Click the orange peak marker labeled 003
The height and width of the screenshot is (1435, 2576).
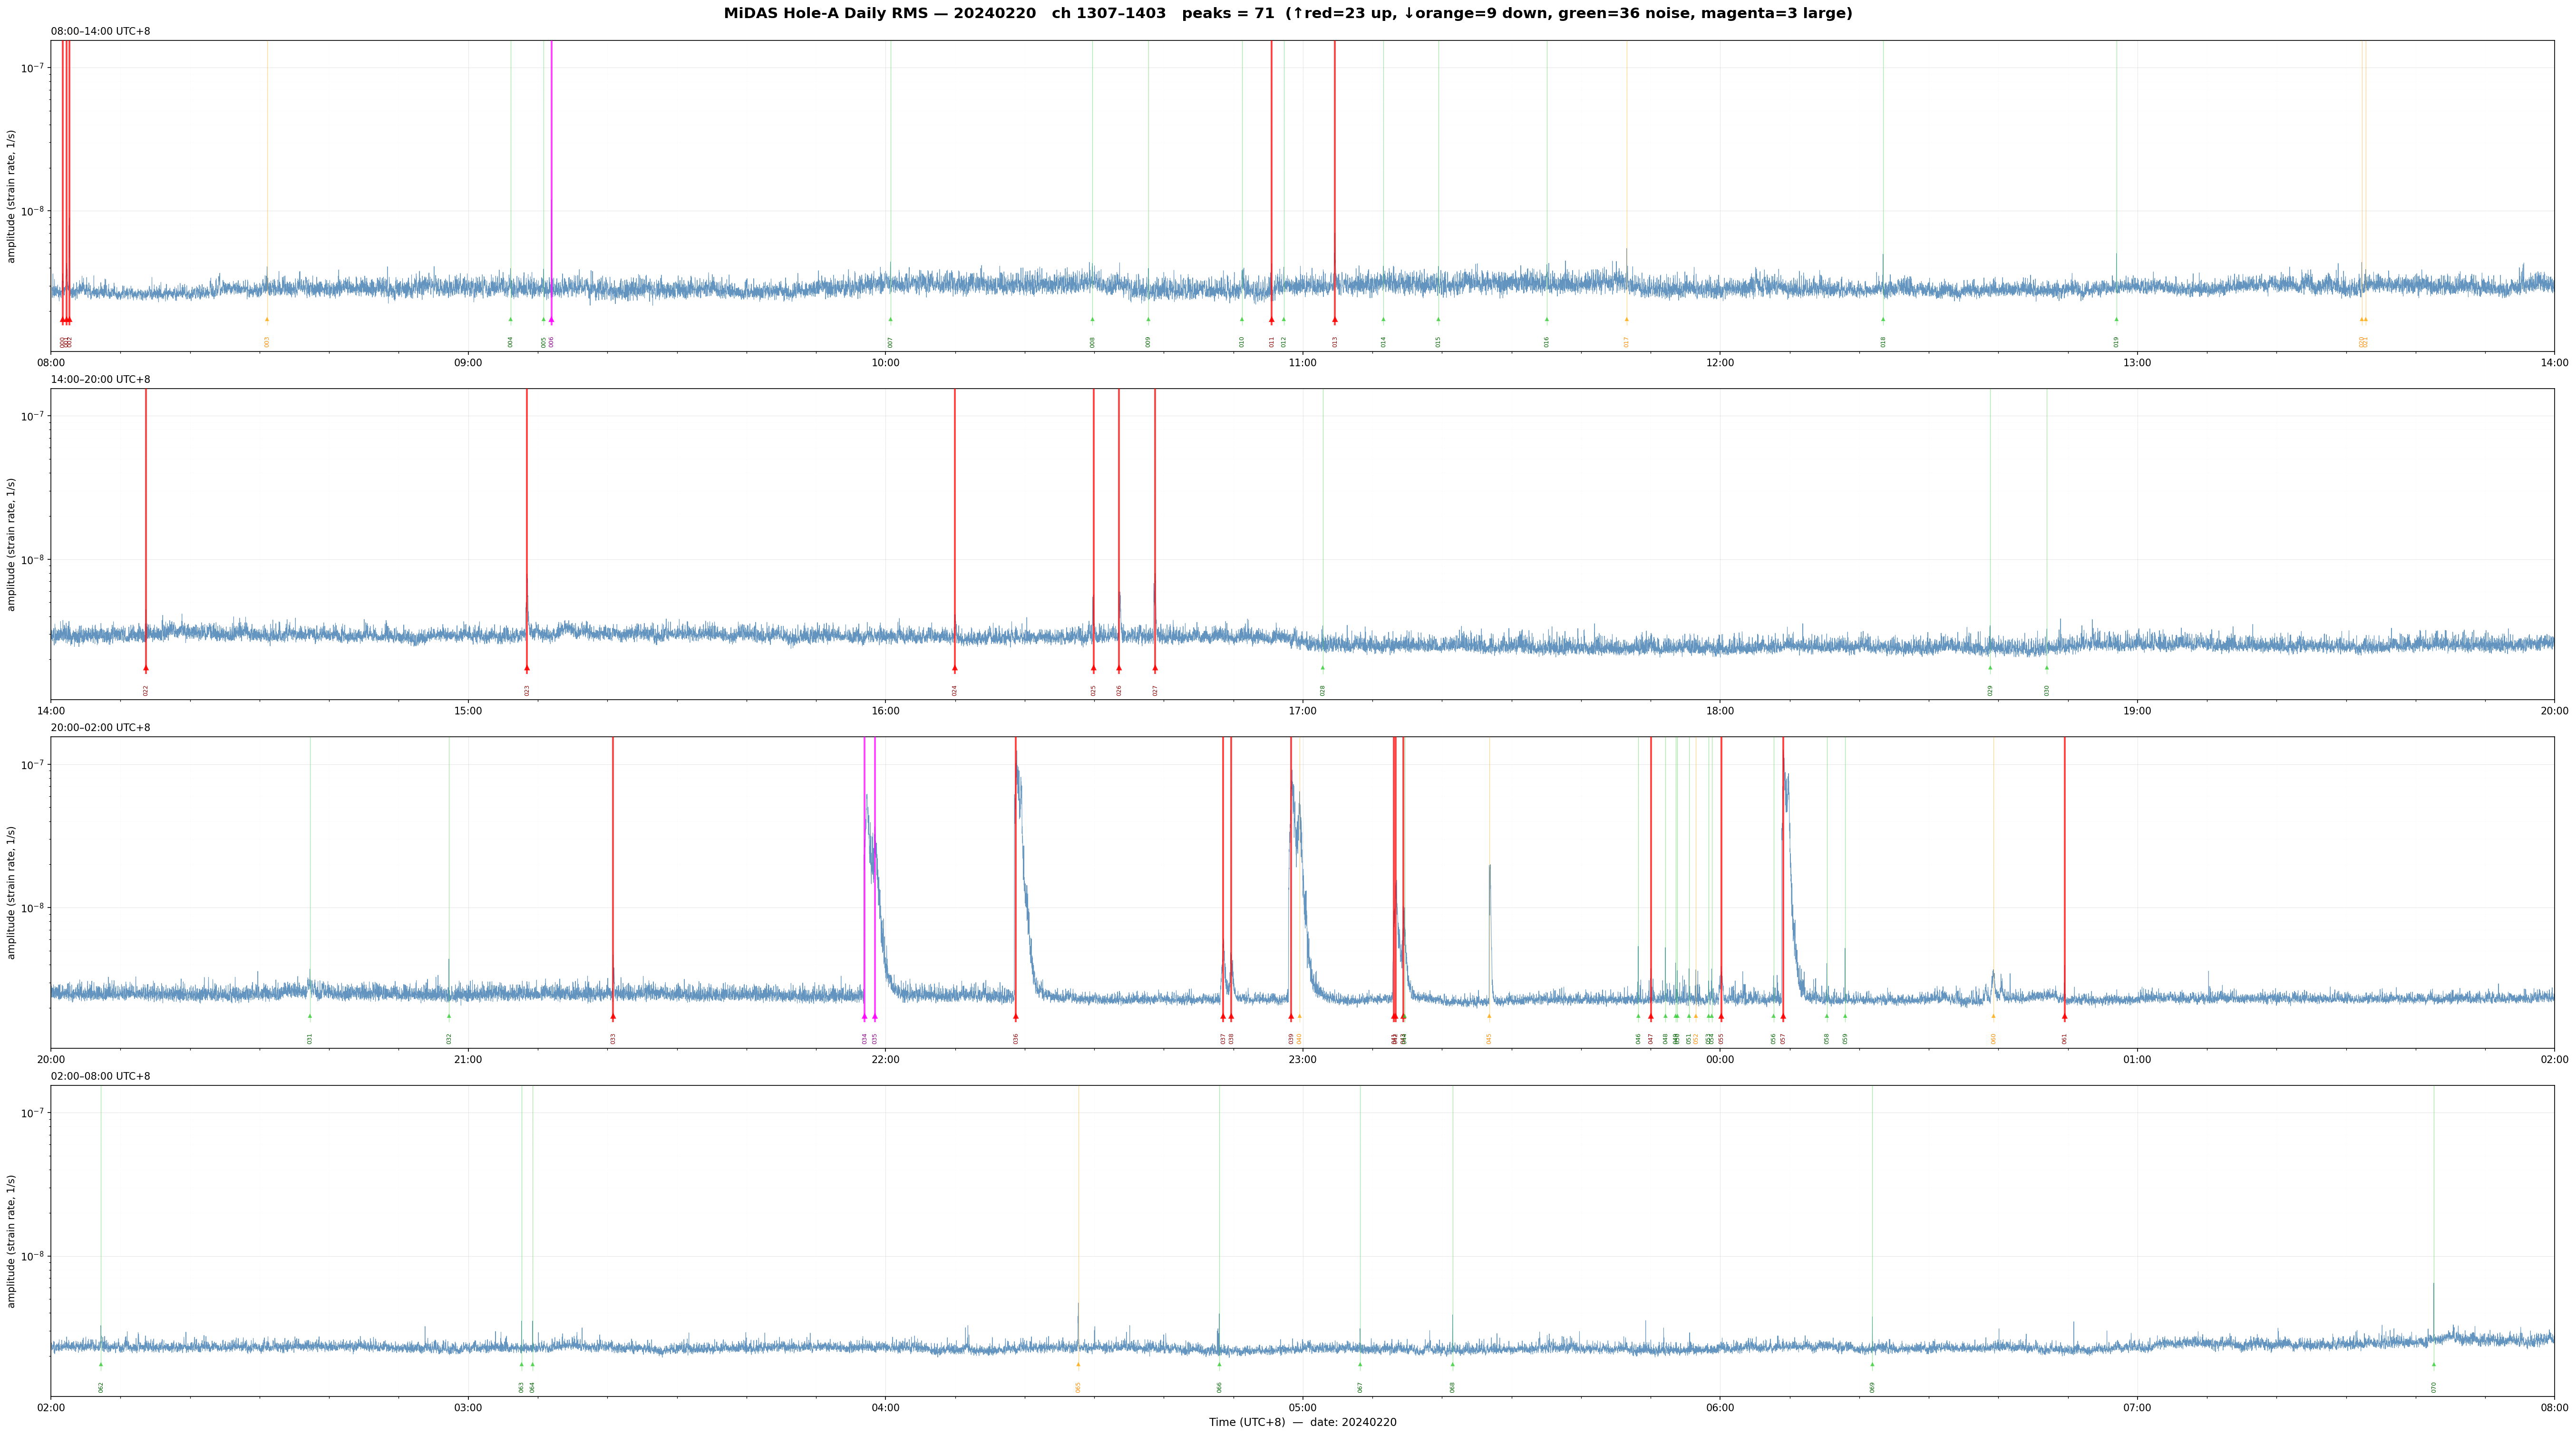pyautogui.click(x=267, y=320)
